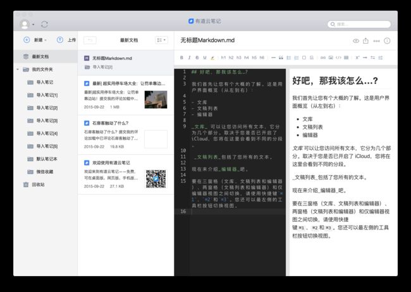Insert a hyperlink

click(x=323, y=58)
